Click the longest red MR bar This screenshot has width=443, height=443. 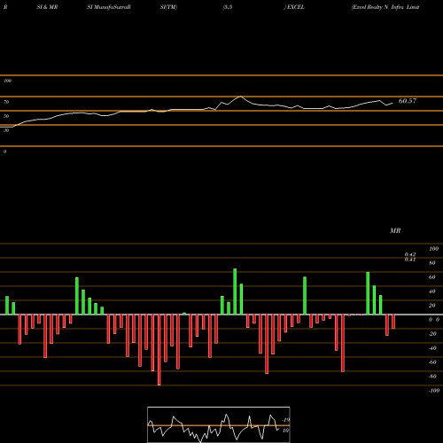[x=159, y=350]
